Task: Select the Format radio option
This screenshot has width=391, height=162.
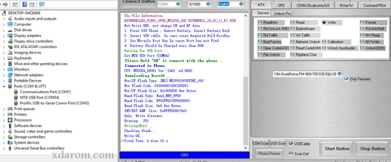Action: click(362, 23)
